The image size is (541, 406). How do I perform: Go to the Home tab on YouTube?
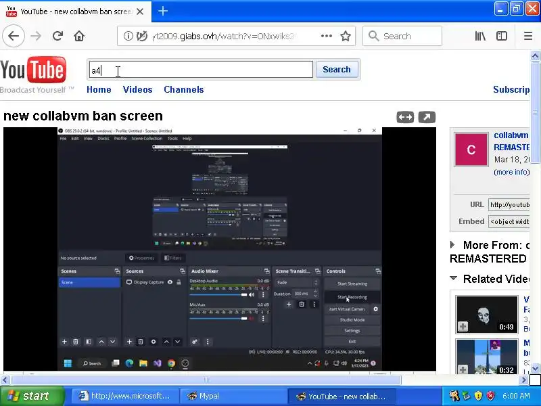[99, 90]
